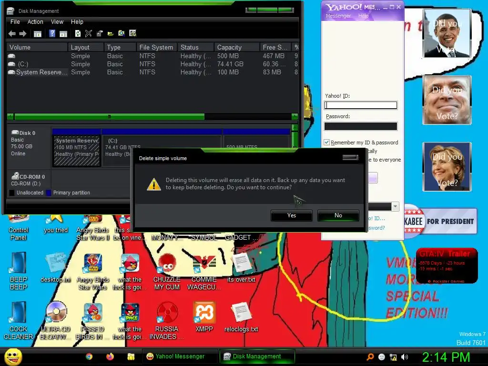Open the PISSED BIRDS IN desktop icon
Viewport: 488px width, 366px height.
[x=92, y=321]
